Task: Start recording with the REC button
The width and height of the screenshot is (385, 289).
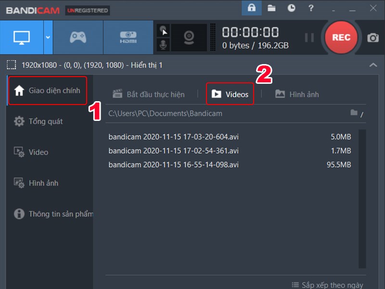Action: tap(341, 38)
